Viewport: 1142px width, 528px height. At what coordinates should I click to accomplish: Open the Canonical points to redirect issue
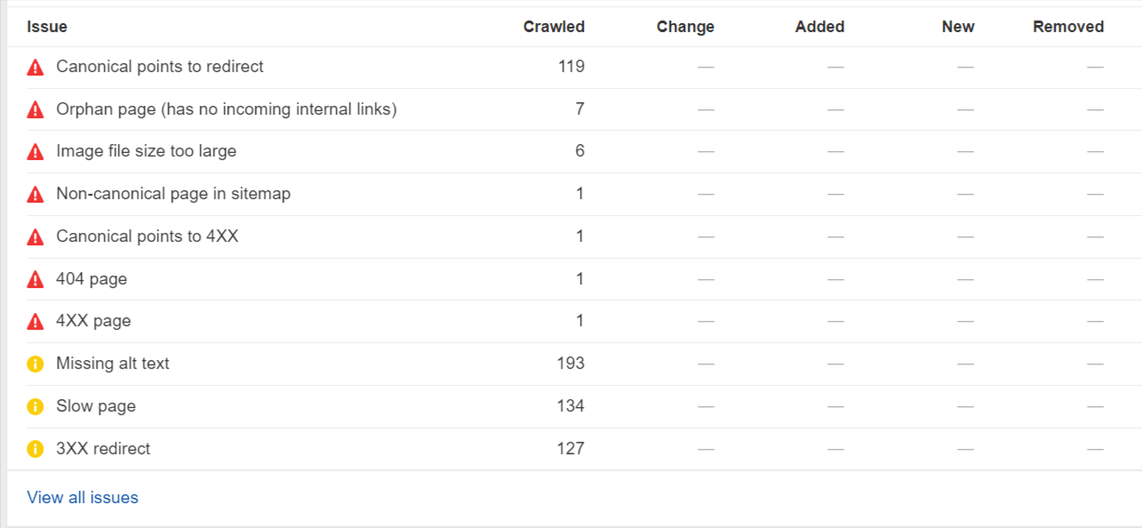point(160,67)
